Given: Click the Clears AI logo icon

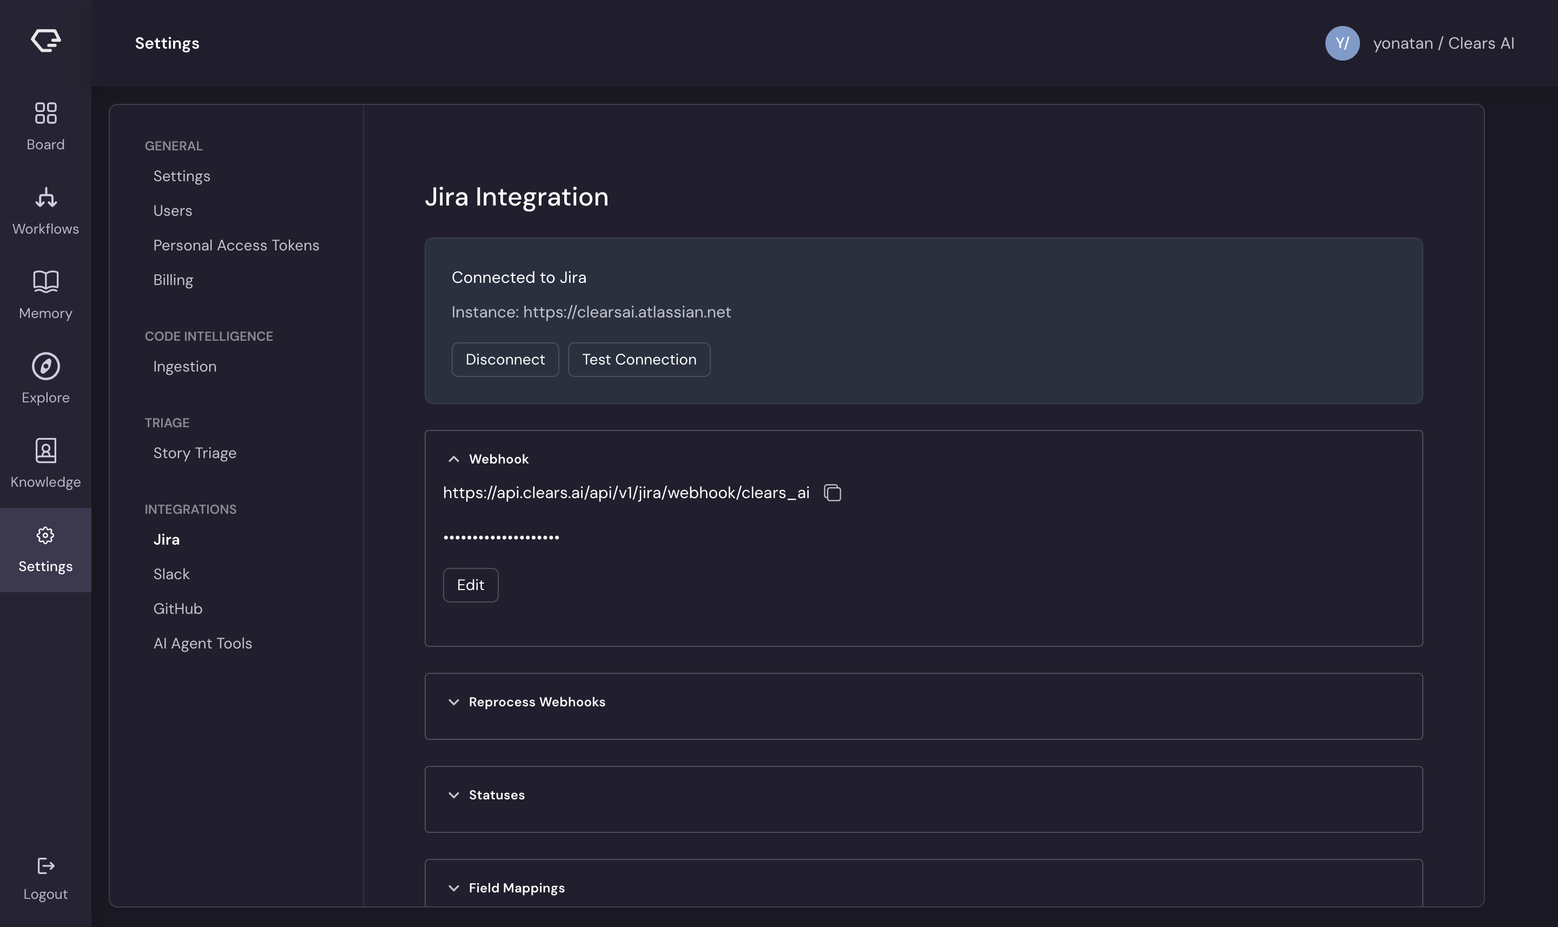Looking at the screenshot, I should (45, 41).
